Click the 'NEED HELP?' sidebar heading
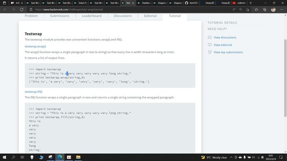 [217, 29]
